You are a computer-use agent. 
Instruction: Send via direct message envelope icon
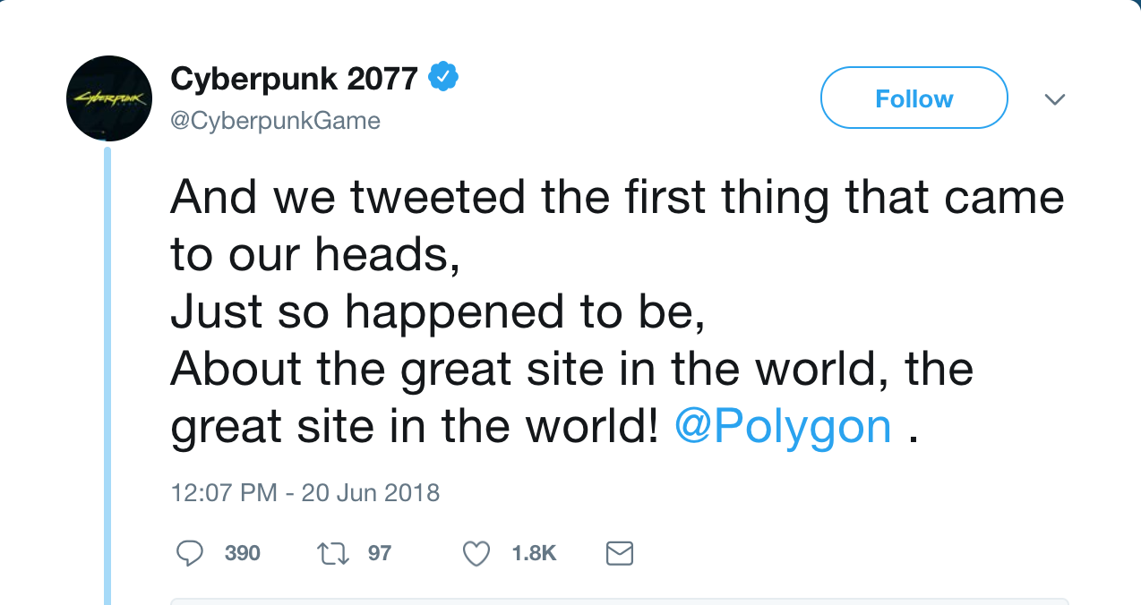620,554
